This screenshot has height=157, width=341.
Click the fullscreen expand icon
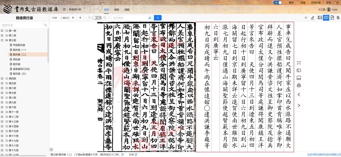[x=299, y=63]
